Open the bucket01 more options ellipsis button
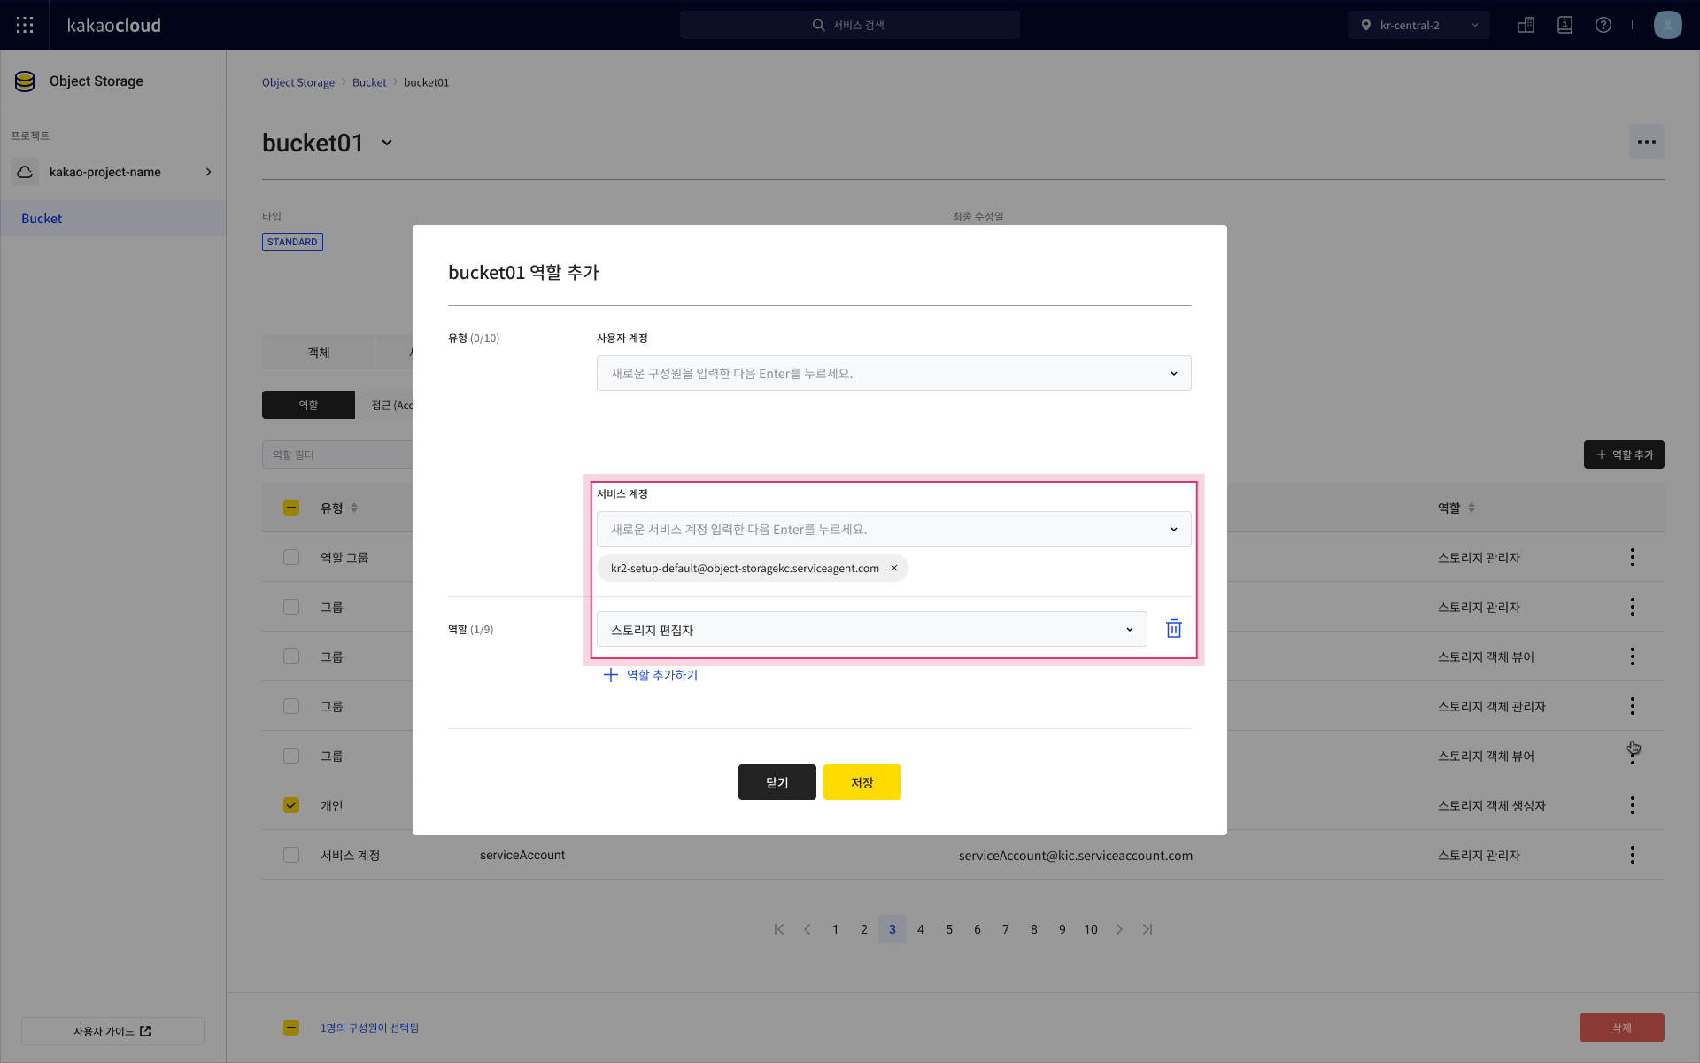This screenshot has height=1063, width=1700. point(1646,142)
